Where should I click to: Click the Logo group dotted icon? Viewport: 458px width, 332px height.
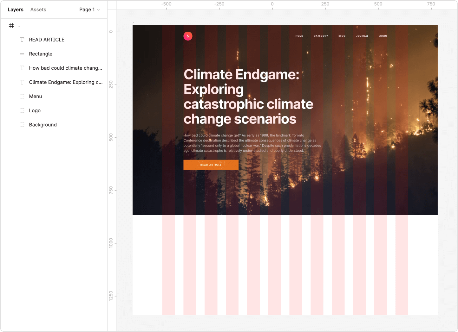(22, 110)
